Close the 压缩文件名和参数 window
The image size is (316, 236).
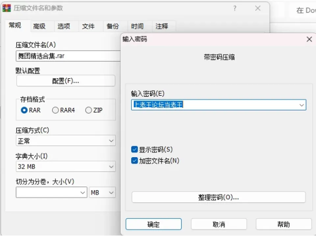click(258, 8)
